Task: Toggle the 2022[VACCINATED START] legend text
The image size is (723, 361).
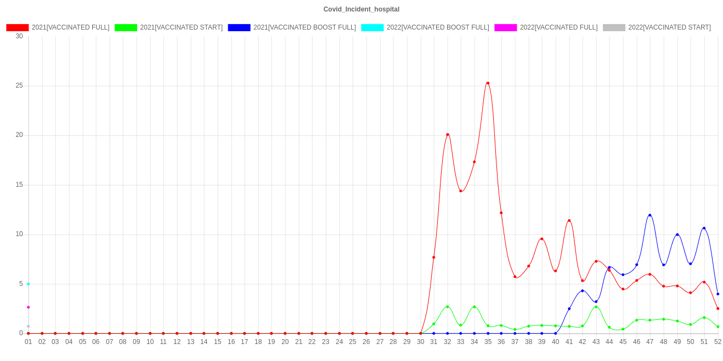Action: click(669, 27)
